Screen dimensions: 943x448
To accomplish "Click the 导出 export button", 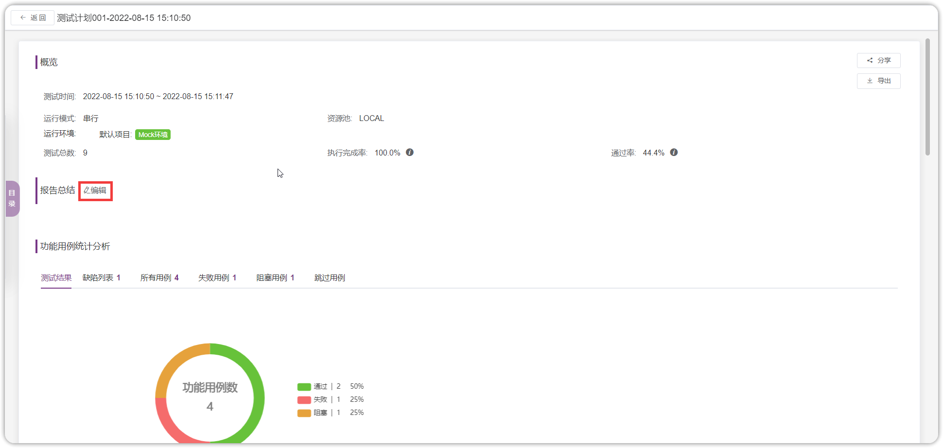I will [x=878, y=81].
